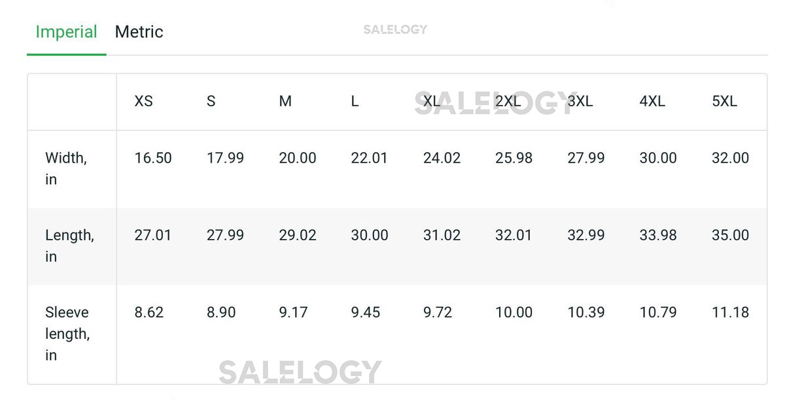Click the M size column header

click(x=285, y=101)
